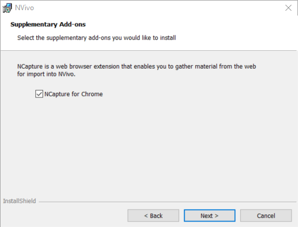Click the 'Select the supplementary add-ons' subtitle
The width and height of the screenshot is (298, 227).
click(97, 38)
